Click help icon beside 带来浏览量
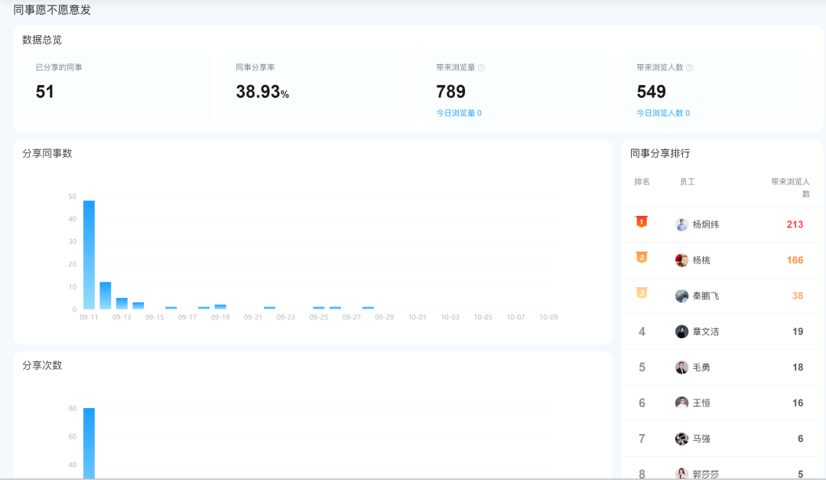The image size is (826, 480). pos(481,67)
